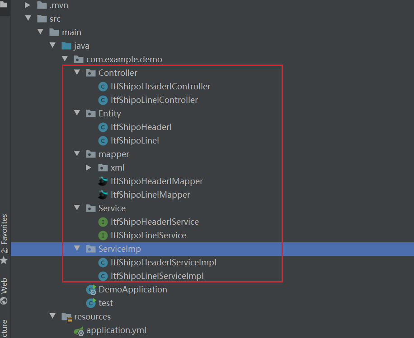This screenshot has height=338, width=414.
Task: Select the ItfShipoLineI entity class
Action: (135, 140)
